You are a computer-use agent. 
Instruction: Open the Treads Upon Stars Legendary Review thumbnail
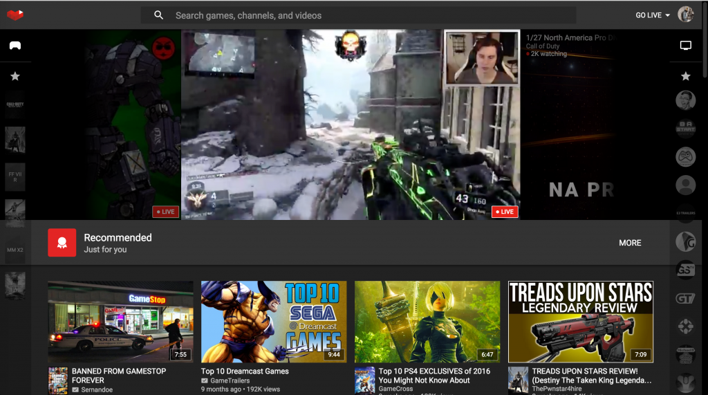coord(581,322)
